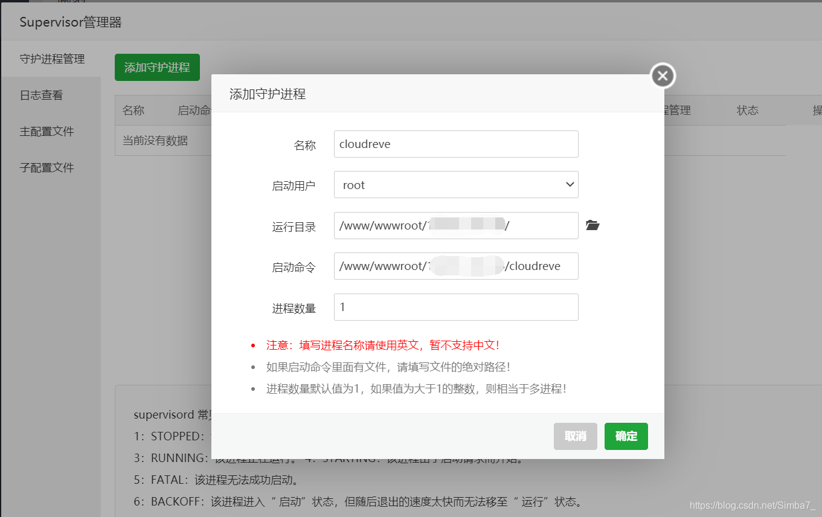This screenshot has width=822, height=517.
Task: Switch to 守护进程管理 tab
Action: click(x=51, y=59)
